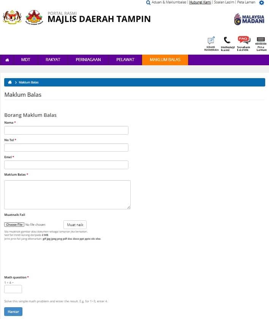Click the MAJLIS DAERAH TAMPIN site title
Image resolution: width=269 pixels, height=319 pixels.
coord(99,19)
